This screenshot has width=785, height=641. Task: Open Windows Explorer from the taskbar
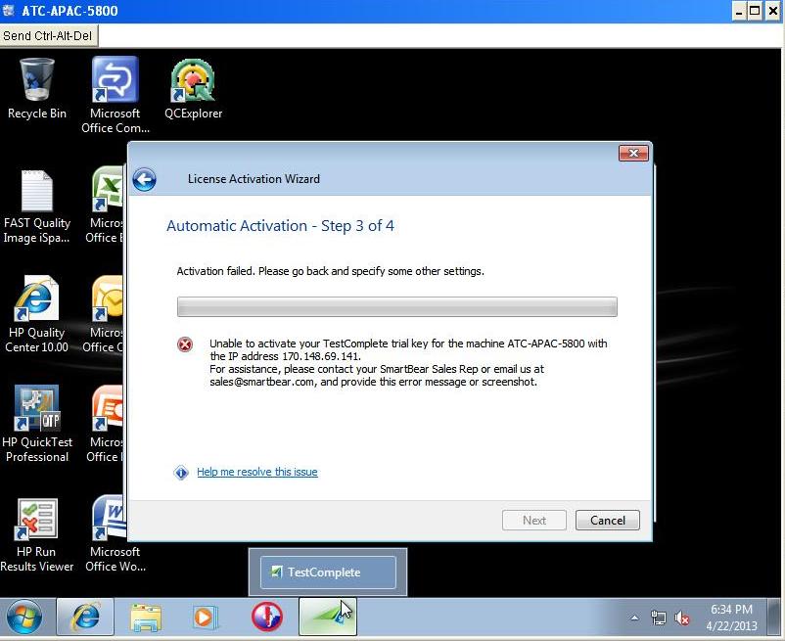[146, 617]
